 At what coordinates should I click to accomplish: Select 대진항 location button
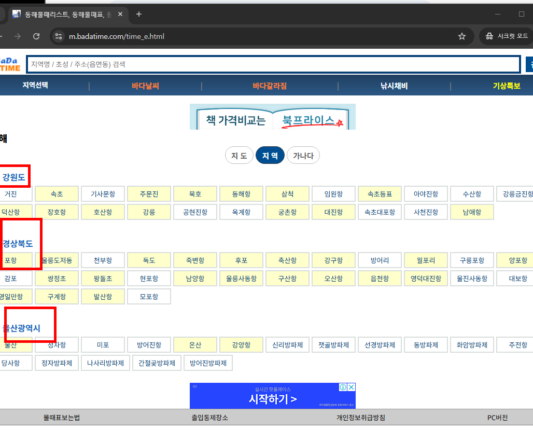(333, 212)
